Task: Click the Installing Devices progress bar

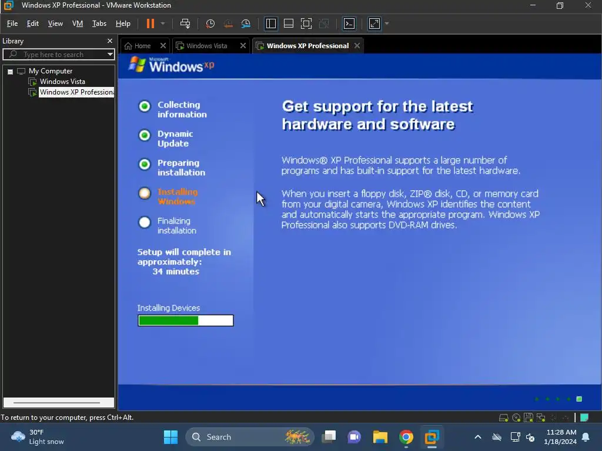Action: point(185,321)
